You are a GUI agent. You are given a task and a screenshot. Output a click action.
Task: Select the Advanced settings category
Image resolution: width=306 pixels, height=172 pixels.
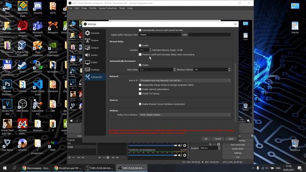[x=95, y=77]
